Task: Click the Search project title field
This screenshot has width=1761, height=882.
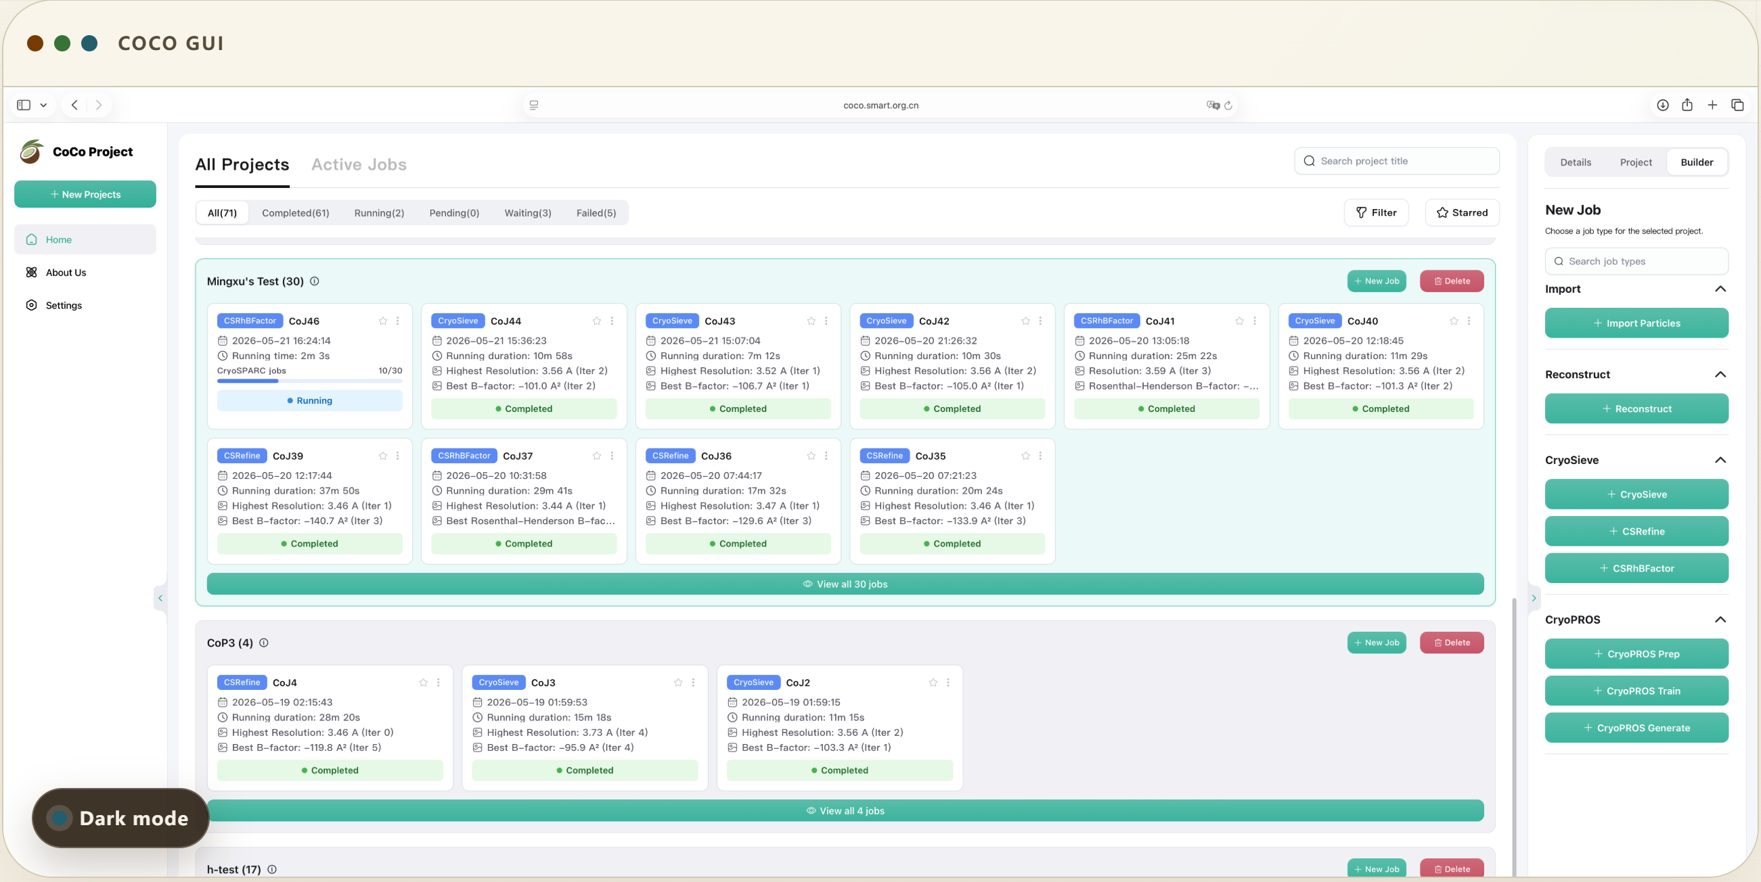Action: tap(1396, 161)
